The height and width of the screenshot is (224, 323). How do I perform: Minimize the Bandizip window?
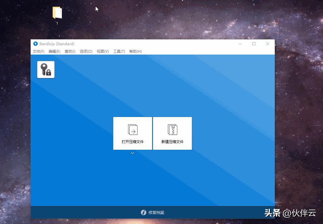[x=240, y=44]
